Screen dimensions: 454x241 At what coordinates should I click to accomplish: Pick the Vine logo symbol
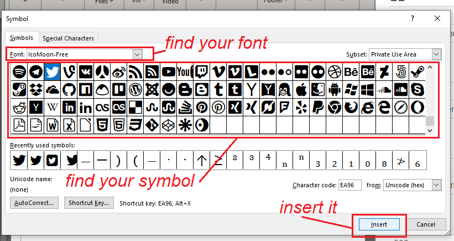69,72
